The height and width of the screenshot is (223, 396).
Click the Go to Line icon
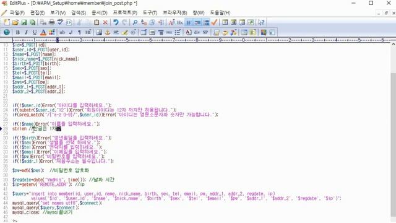coord(161,22)
